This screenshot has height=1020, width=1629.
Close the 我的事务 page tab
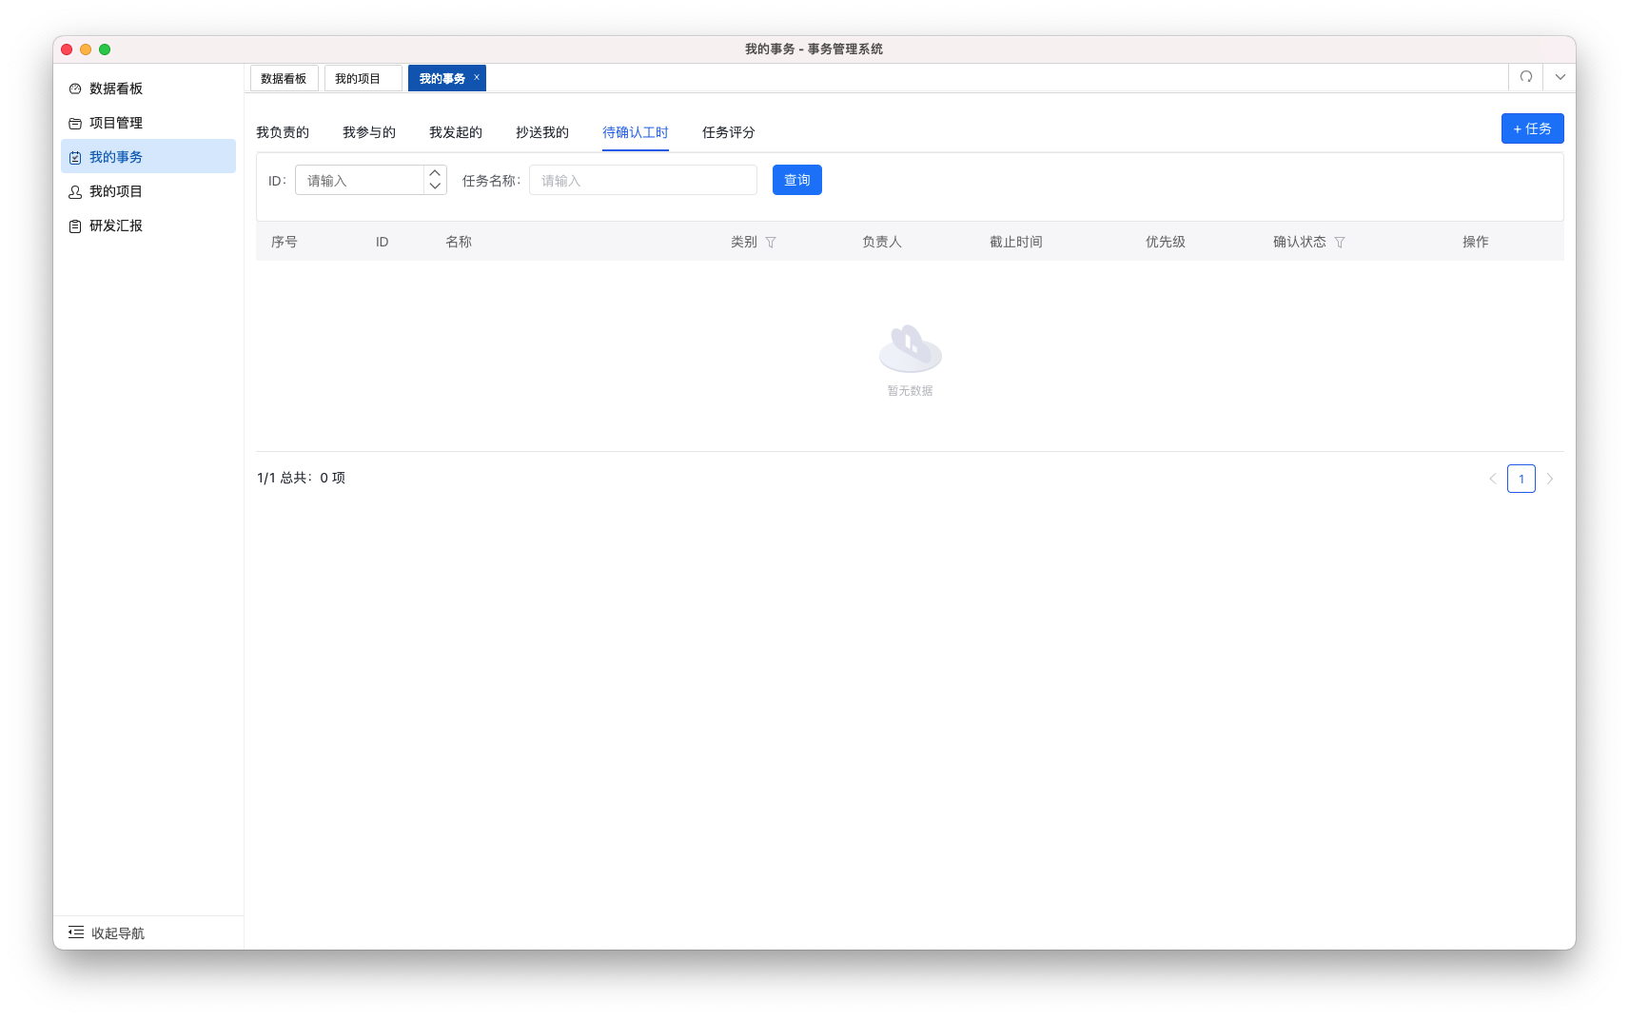pos(477,77)
